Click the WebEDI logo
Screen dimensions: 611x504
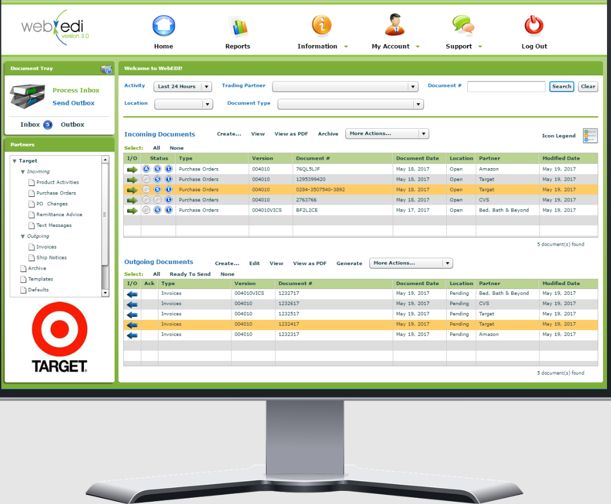[x=55, y=27]
